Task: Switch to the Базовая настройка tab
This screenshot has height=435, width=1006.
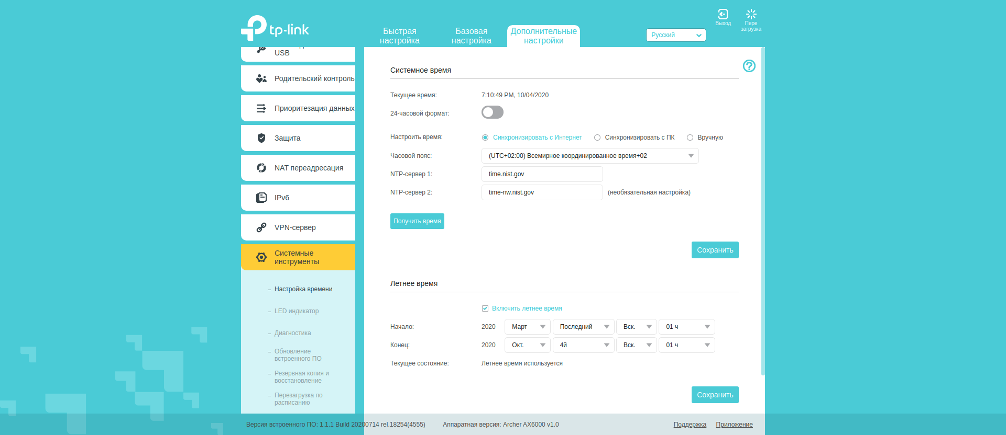Action: pyautogui.click(x=471, y=36)
